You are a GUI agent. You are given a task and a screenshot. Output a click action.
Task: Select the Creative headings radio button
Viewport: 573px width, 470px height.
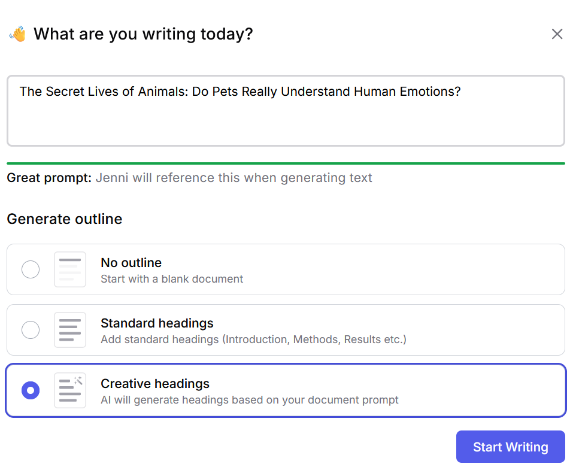(x=30, y=390)
